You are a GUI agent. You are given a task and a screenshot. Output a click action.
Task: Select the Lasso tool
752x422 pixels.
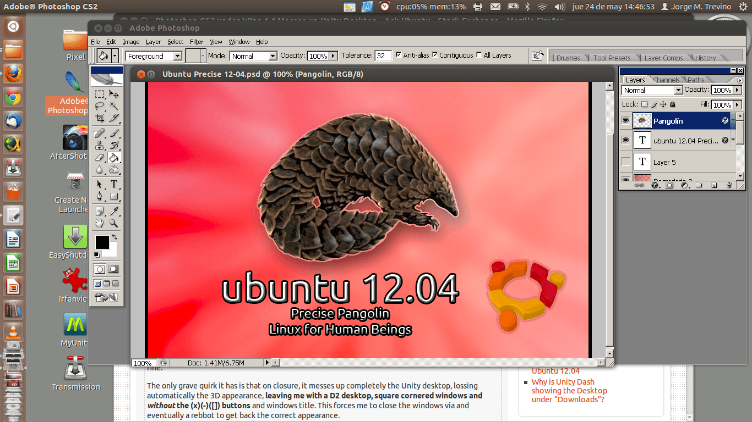tap(100, 105)
